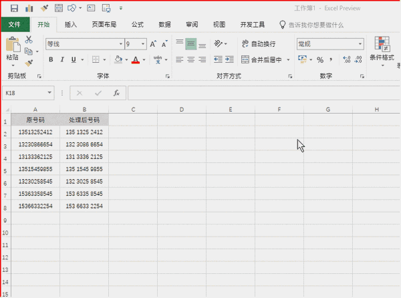Screen dimensions: 401x298
Task: Click the Comma Style icon
Action: 331,60
